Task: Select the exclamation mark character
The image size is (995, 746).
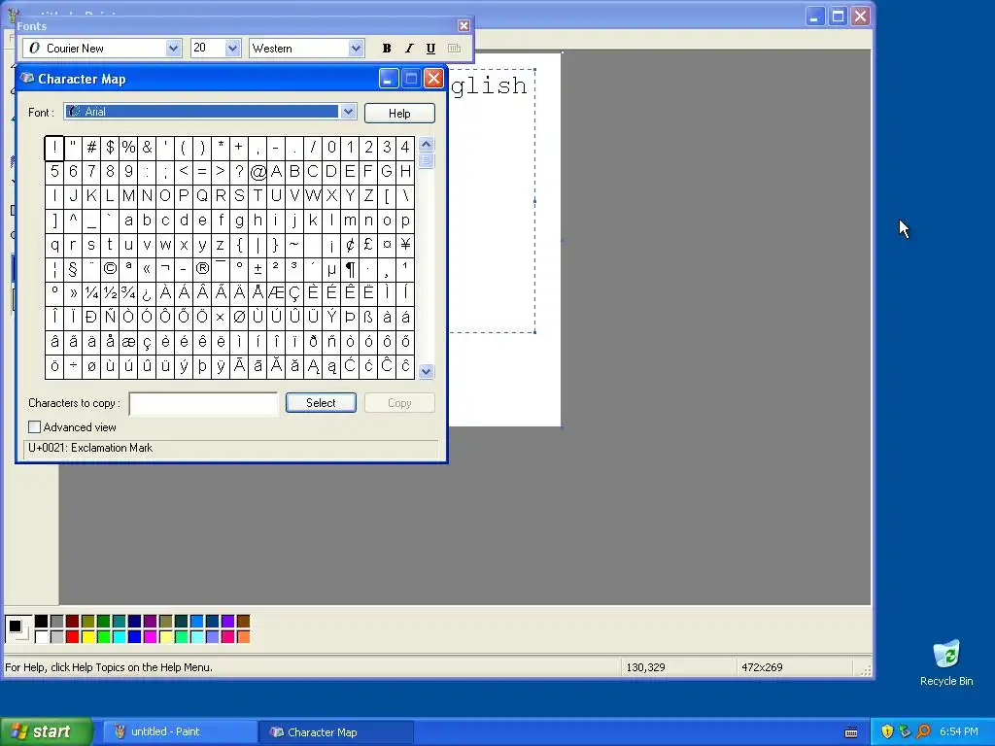Action: coord(54,148)
